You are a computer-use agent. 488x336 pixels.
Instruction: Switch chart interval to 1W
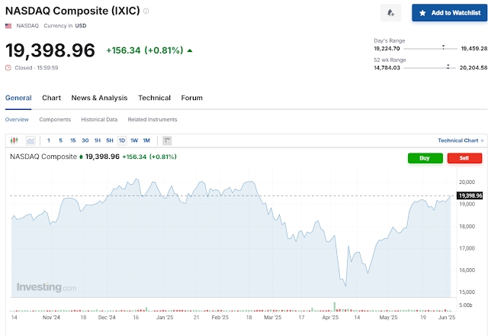pos(134,141)
